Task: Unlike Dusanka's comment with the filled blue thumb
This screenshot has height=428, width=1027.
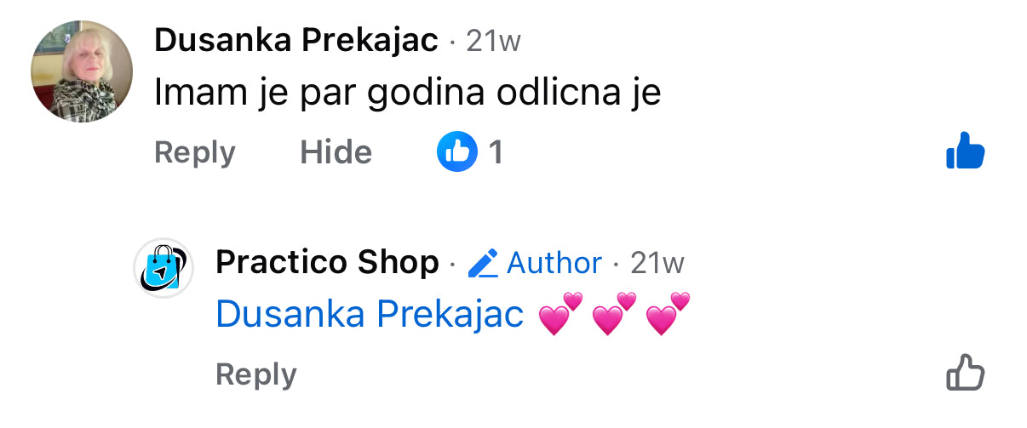Action: pyautogui.click(x=965, y=152)
